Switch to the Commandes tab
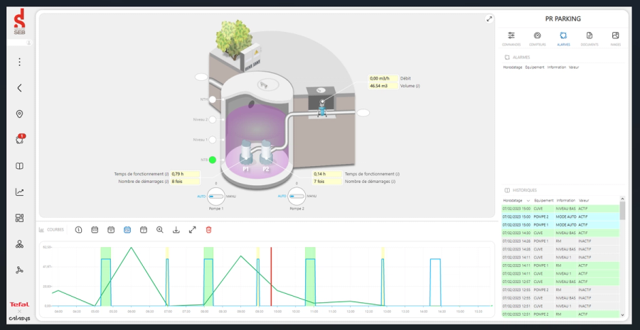This screenshot has width=640, height=330. 511,39
